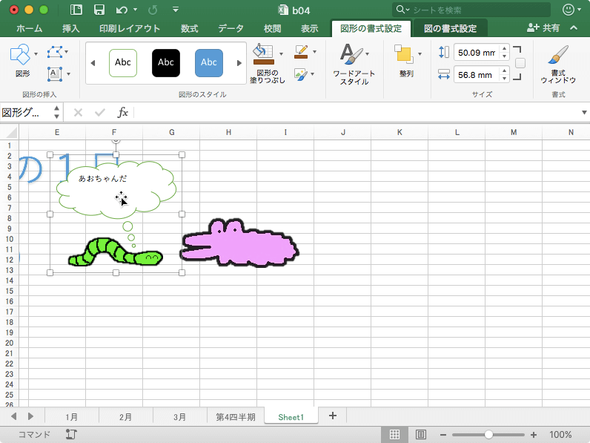Screen dimensions: 590x443
Task: Switch to Normal grid view icon
Action: 395,434
